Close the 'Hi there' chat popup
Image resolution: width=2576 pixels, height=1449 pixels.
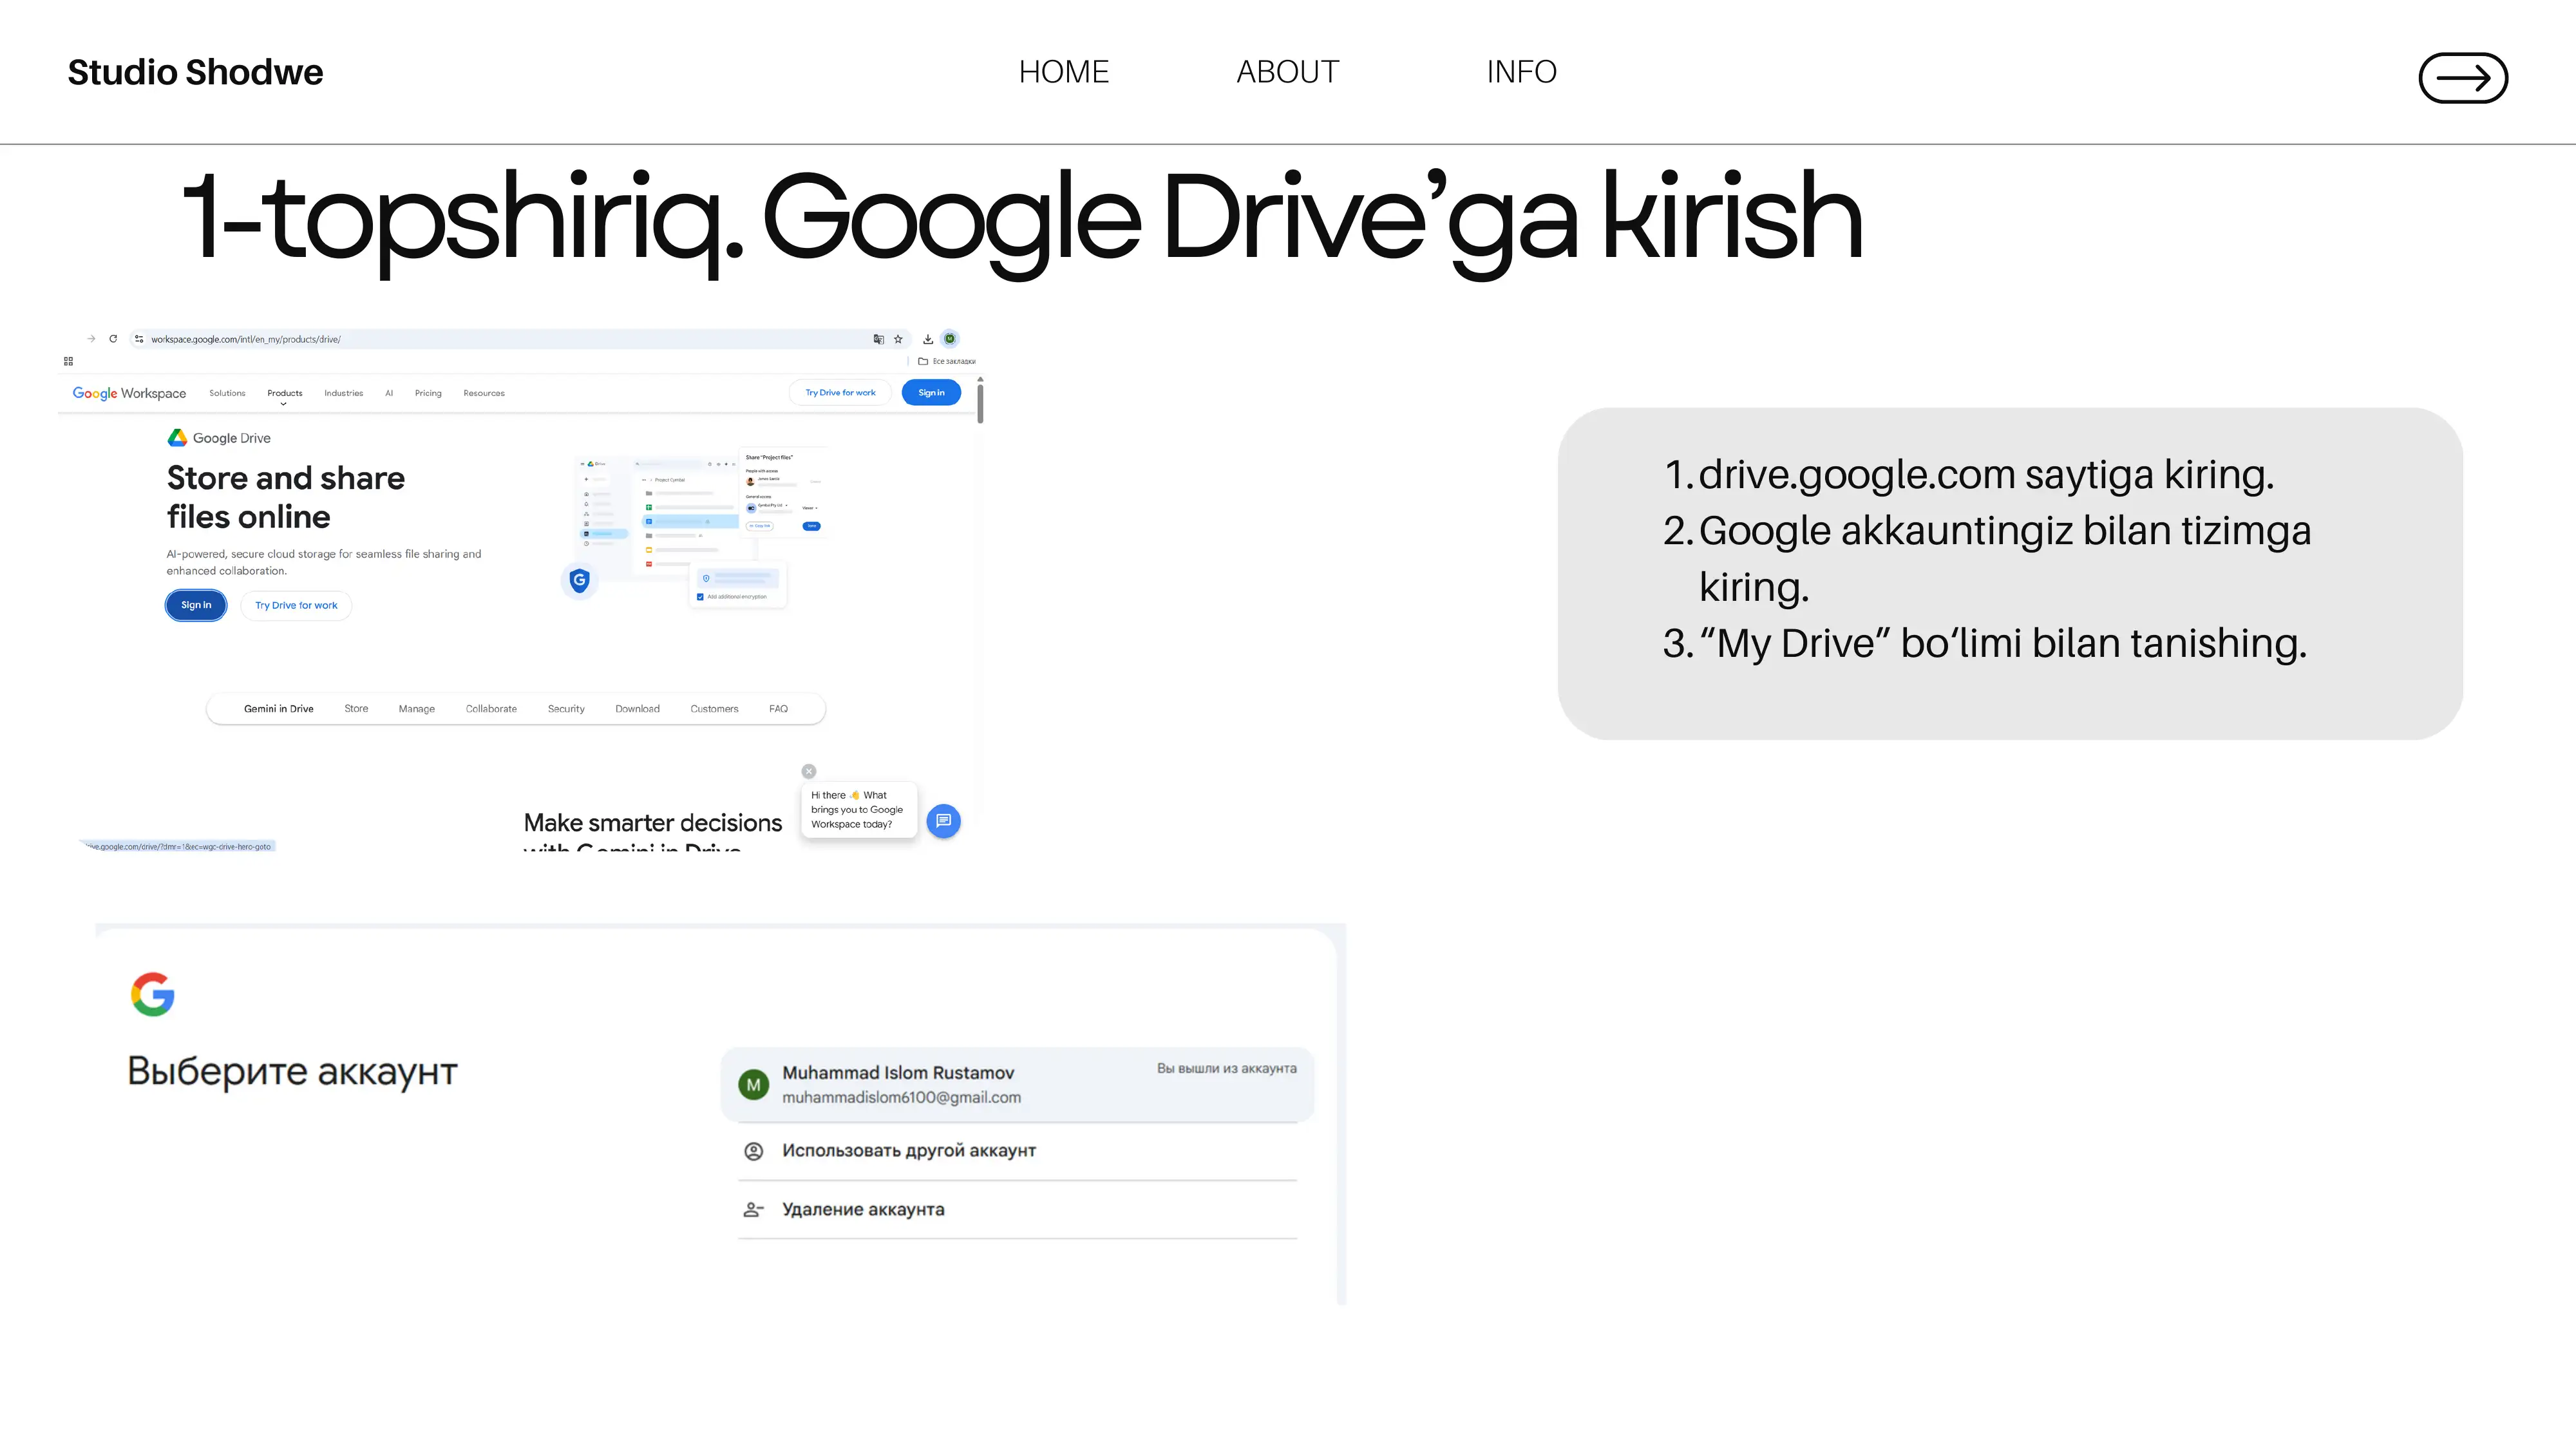(809, 771)
